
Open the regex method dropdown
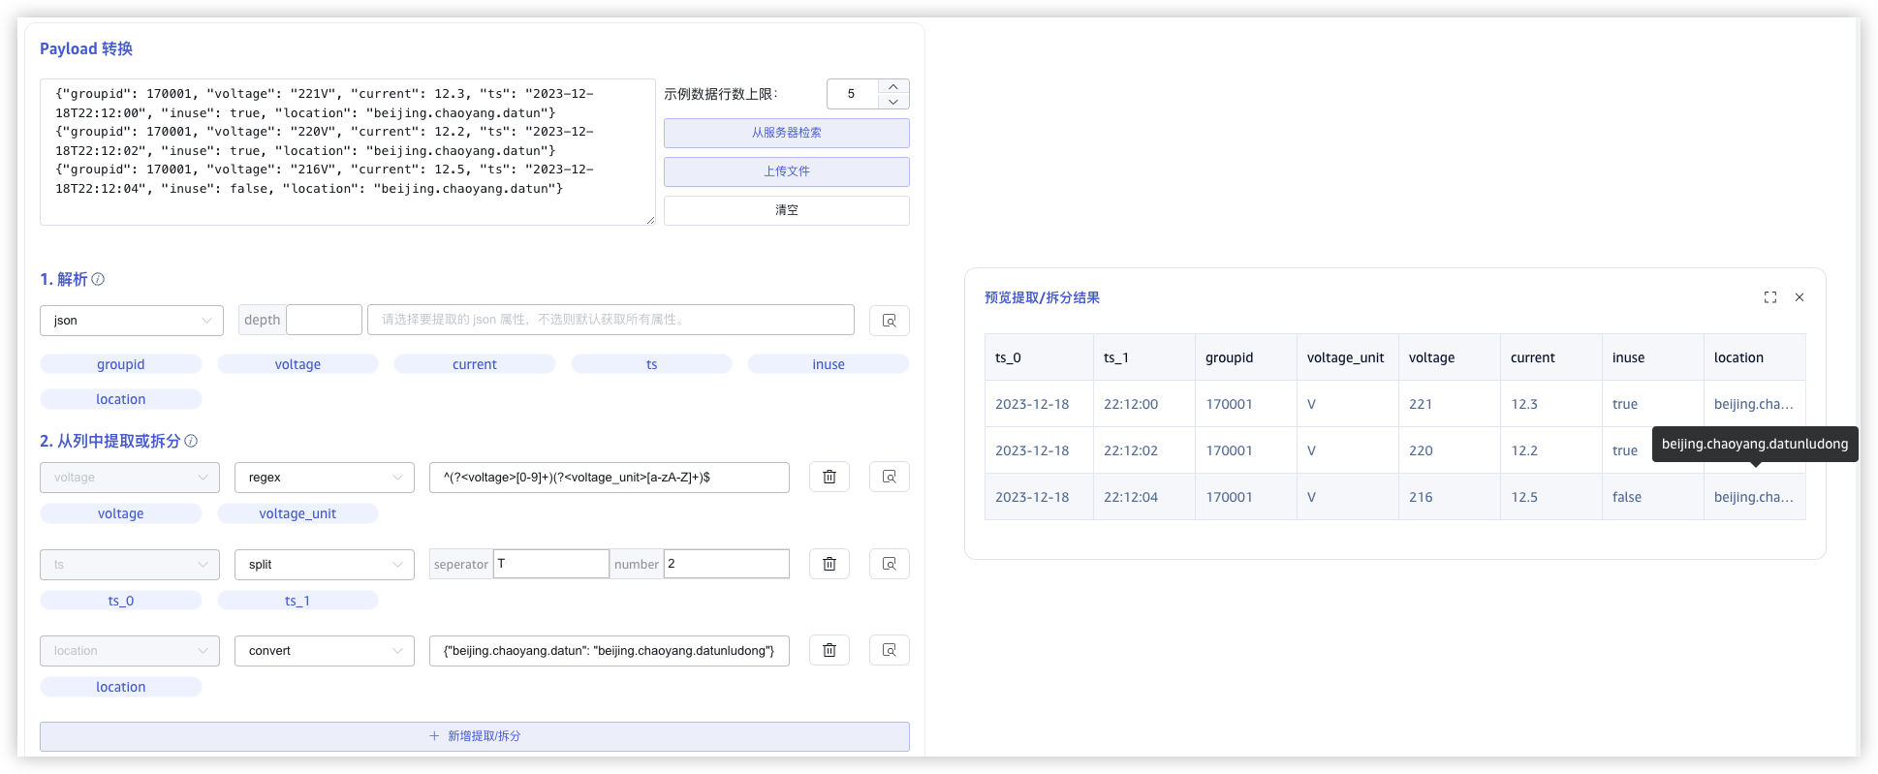[324, 478]
